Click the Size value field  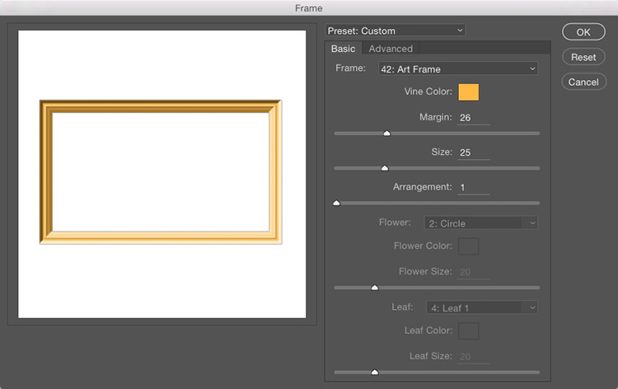point(473,152)
